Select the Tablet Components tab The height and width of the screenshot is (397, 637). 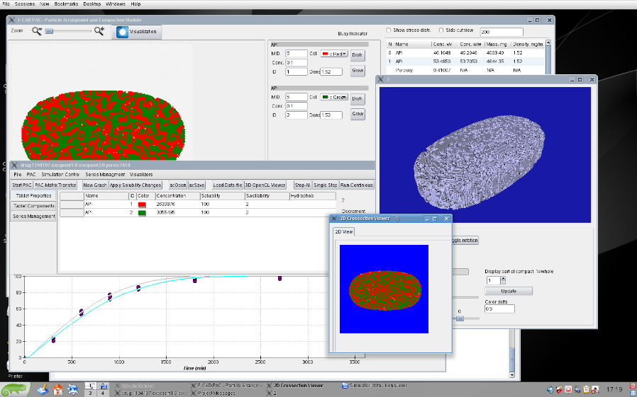coord(33,206)
